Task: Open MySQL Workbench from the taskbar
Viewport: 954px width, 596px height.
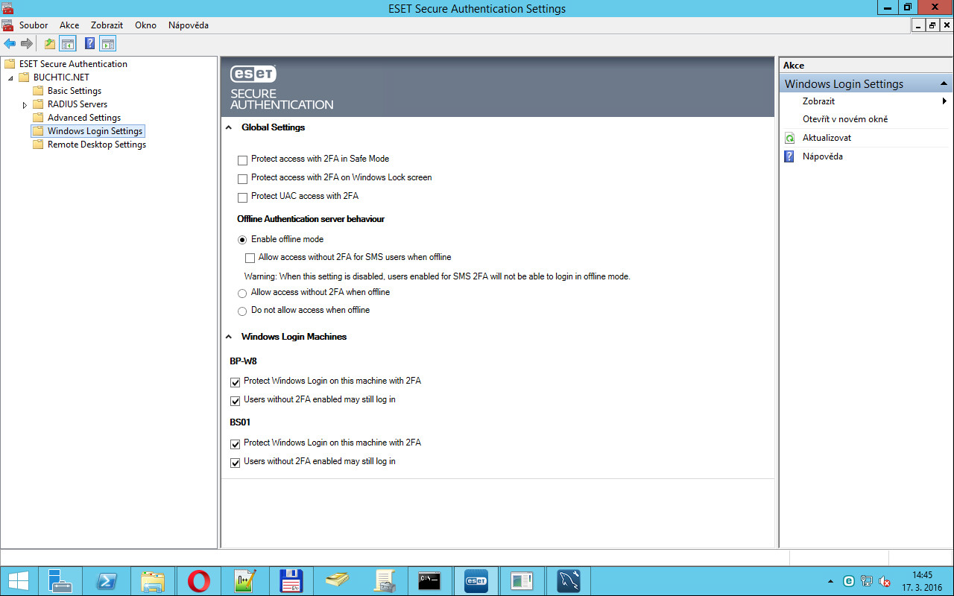Action: pos(569,580)
